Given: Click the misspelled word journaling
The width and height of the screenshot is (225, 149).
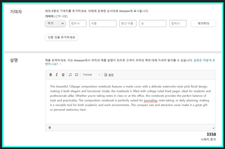Looking at the screenshot, I should tap(151, 100).
